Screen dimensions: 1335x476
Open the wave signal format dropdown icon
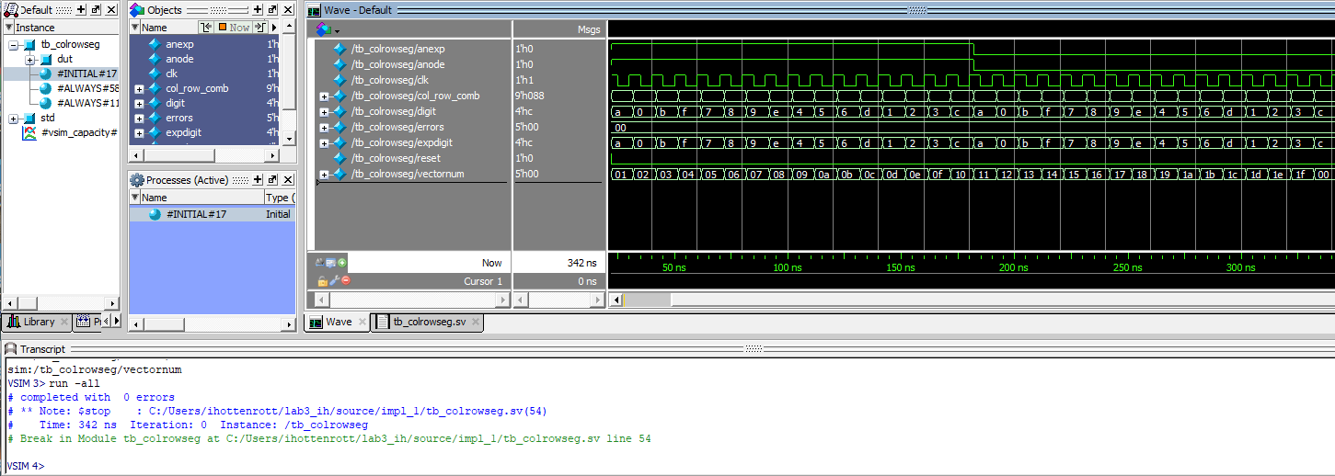pos(326,29)
